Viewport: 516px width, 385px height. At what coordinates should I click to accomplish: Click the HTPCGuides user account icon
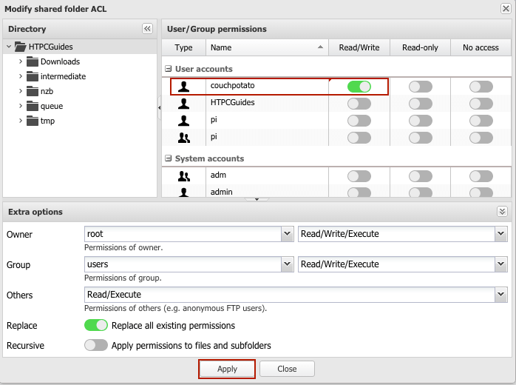[184, 104]
